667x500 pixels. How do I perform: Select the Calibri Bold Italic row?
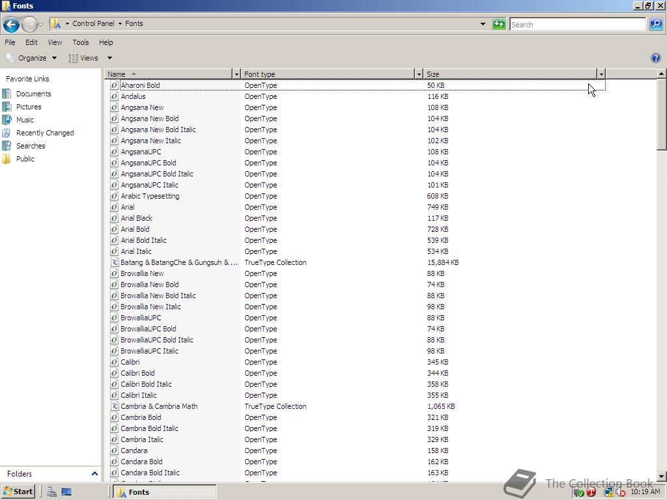pyautogui.click(x=355, y=384)
